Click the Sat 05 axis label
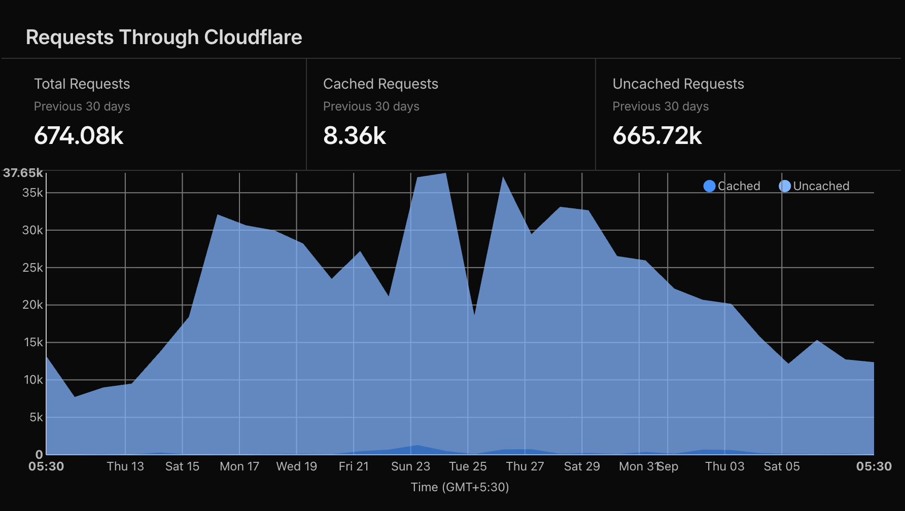Image resolution: width=905 pixels, height=511 pixels. [782, 466]
